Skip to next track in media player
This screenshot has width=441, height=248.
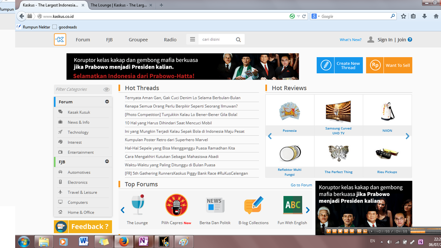352,231
